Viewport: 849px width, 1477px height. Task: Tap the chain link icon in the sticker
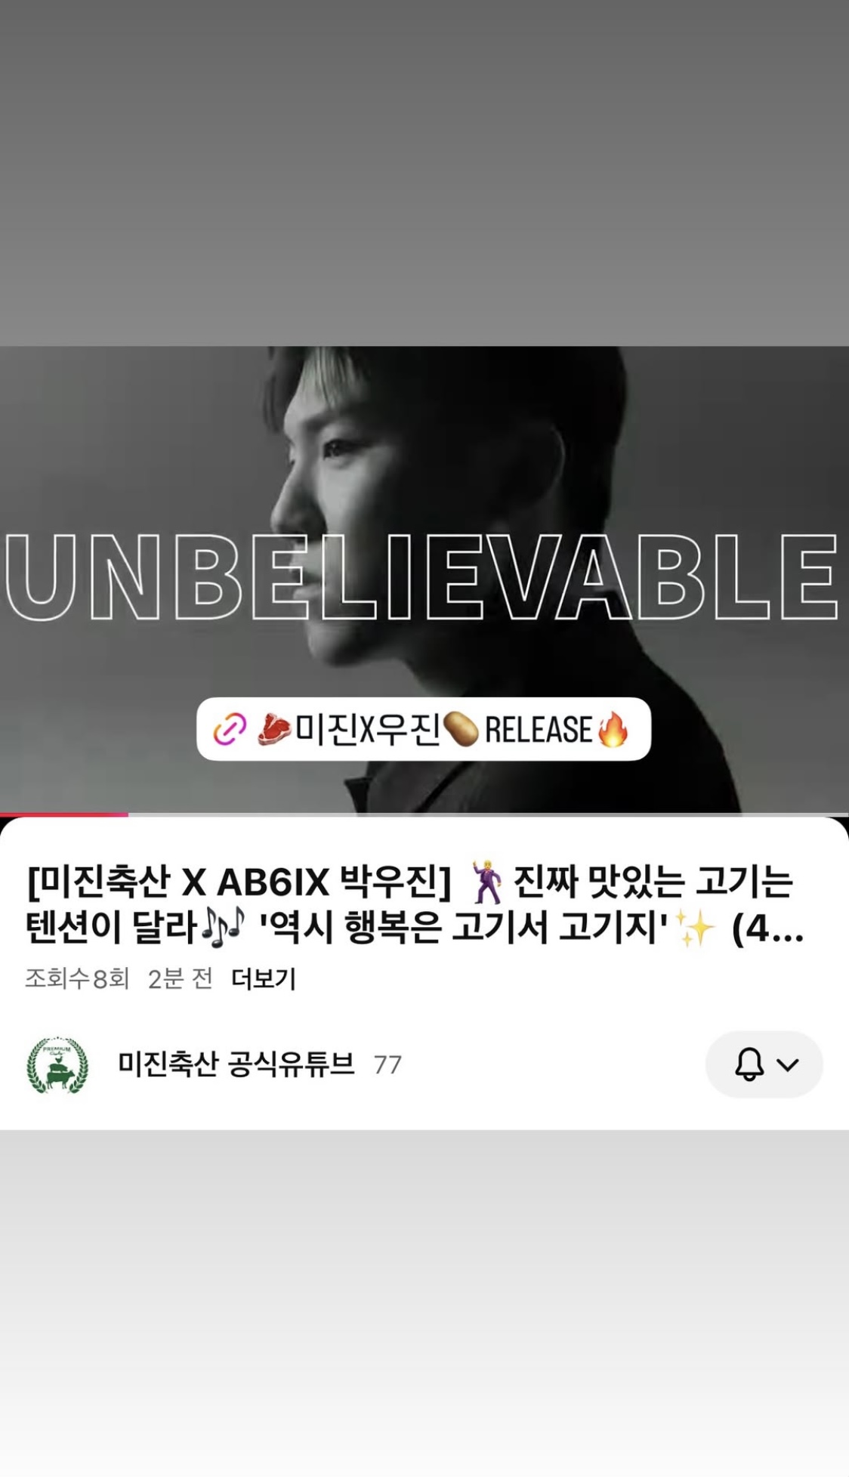coord(230,730)
